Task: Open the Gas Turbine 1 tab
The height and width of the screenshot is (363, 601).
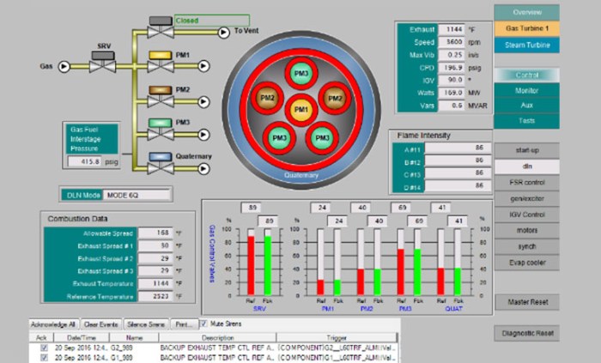Action: (526, 29)
